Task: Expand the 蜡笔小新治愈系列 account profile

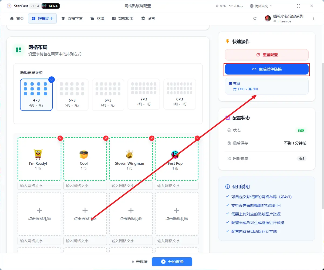Action: point(284,18)
